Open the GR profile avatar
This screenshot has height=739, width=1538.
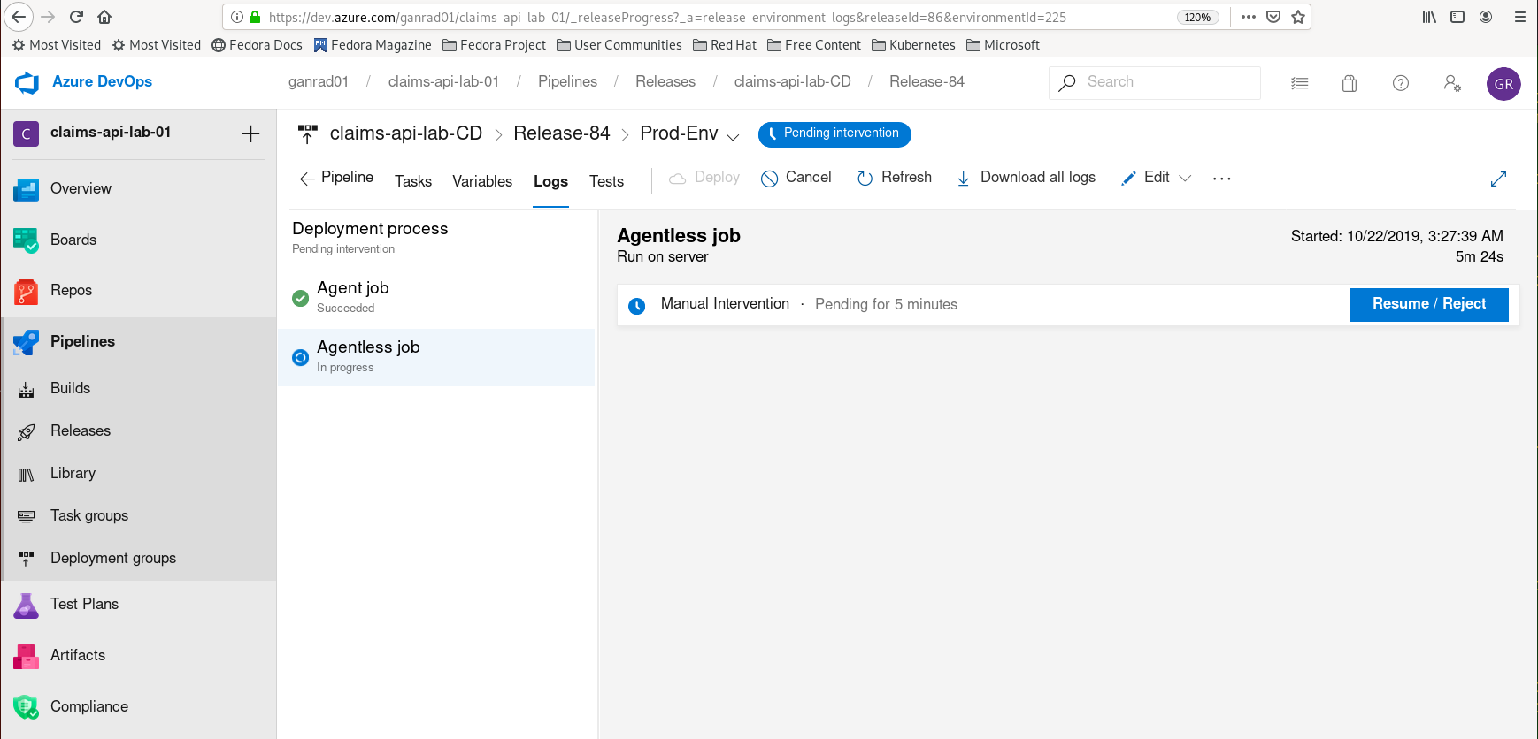tap(1503, 84)
